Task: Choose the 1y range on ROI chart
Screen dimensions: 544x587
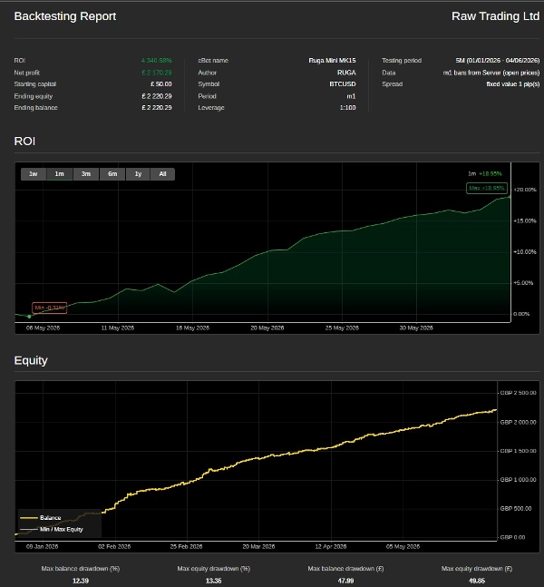Action: 138,174
